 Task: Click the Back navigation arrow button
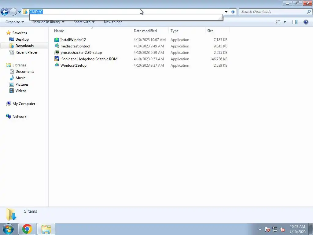[5, 12]
